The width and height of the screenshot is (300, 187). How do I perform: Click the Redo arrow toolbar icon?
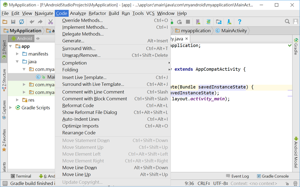40,22
